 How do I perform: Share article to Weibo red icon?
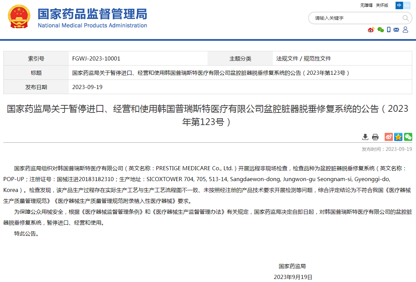point(389,137)
